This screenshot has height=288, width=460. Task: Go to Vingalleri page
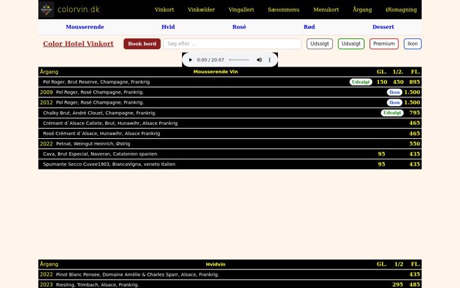(x=241, y=10)
